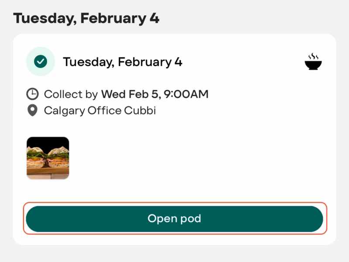The width and height of the screenshot is (349, 262).
Task: Select the card title next to the checkmark
Action: tap(123, 62)
